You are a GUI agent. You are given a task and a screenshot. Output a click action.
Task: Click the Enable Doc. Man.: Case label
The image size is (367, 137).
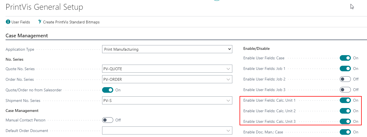[263, 132]
